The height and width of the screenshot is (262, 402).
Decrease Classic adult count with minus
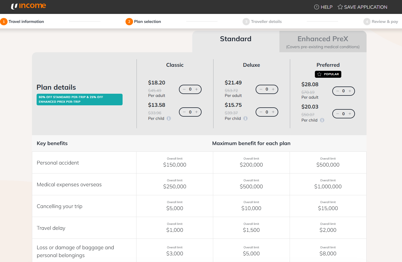coord(184,89)
